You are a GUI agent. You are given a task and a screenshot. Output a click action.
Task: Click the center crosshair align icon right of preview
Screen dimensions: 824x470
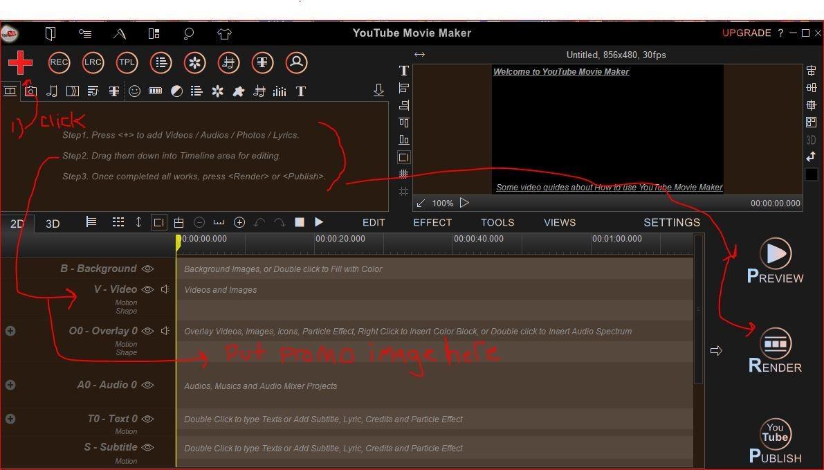[812, 105]
